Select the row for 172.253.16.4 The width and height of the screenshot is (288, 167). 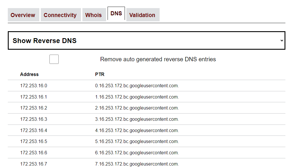tap(33, 130)
